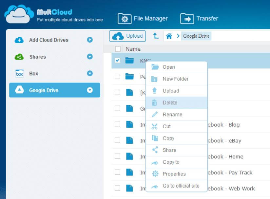The image size is (270, 199).
Task: Click the Home breadcrumb icon
Action: coord(169,36)
